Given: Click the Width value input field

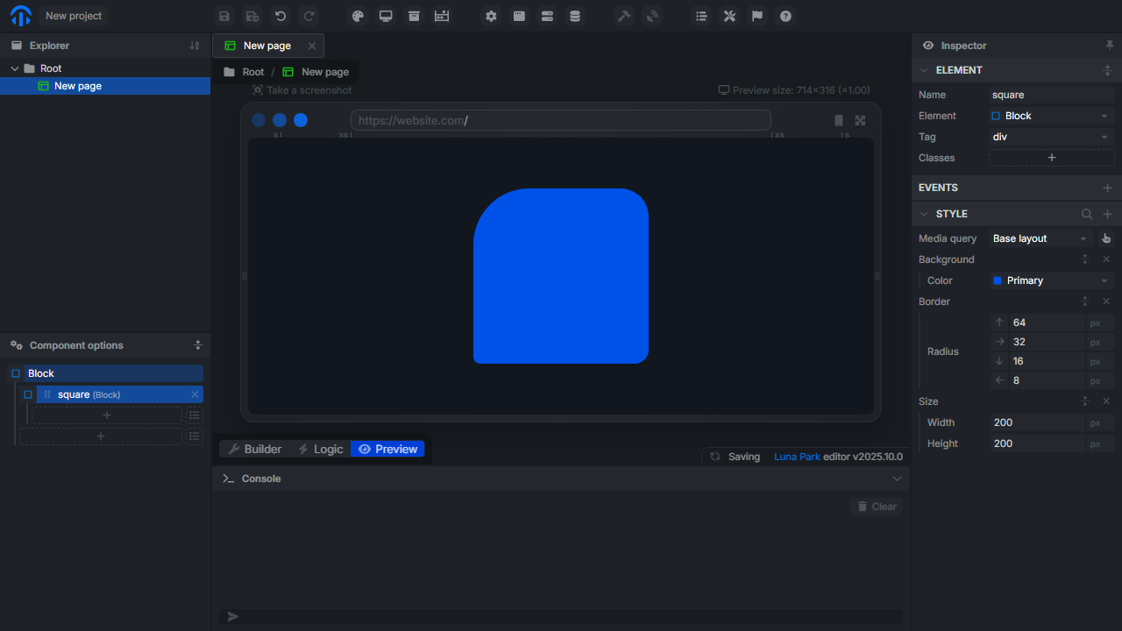Looking at the screenshot, I should click(x=1037, y=422).
